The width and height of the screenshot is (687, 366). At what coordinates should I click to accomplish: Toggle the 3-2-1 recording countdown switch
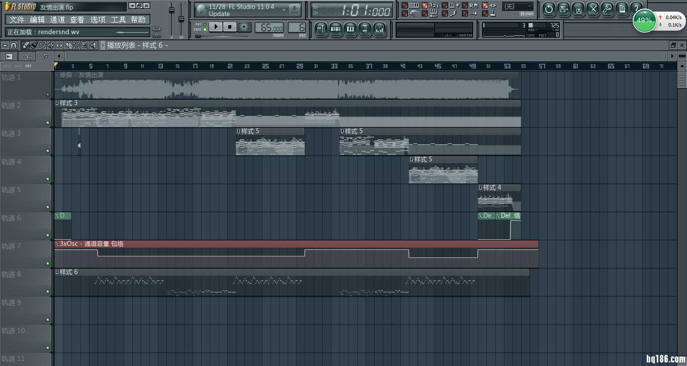pyautogui.click(x=425, y=6)
